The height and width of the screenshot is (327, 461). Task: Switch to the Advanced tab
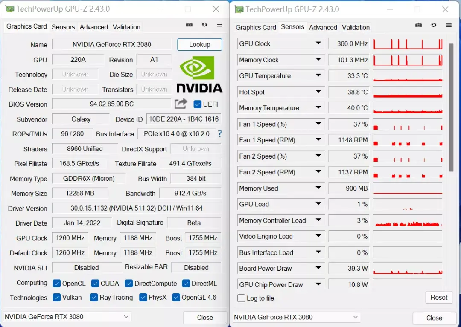(x=93, y=27)
